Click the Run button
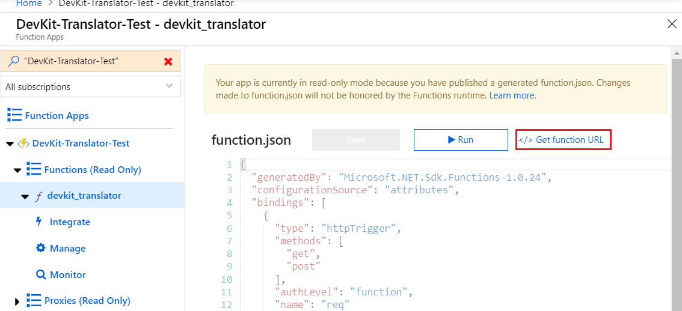This screenshot has height=311, width=682. tap(461, 140)
